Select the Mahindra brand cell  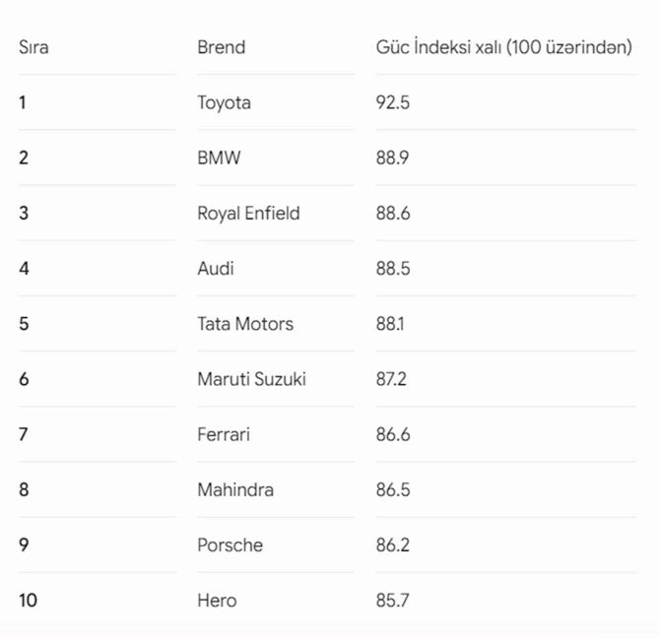tap(235, 489)
